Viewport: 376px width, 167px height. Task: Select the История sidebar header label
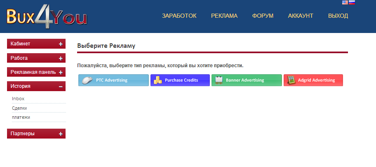click(21, 86)
